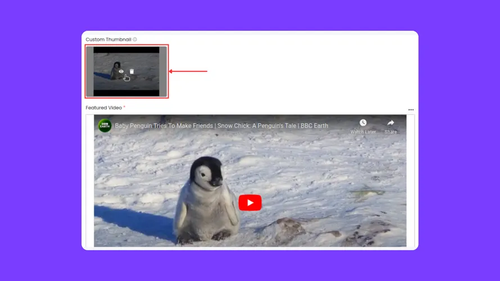Preview the thumbnail using the eye icon
The image size is (500, 281).
click(121, 71)
